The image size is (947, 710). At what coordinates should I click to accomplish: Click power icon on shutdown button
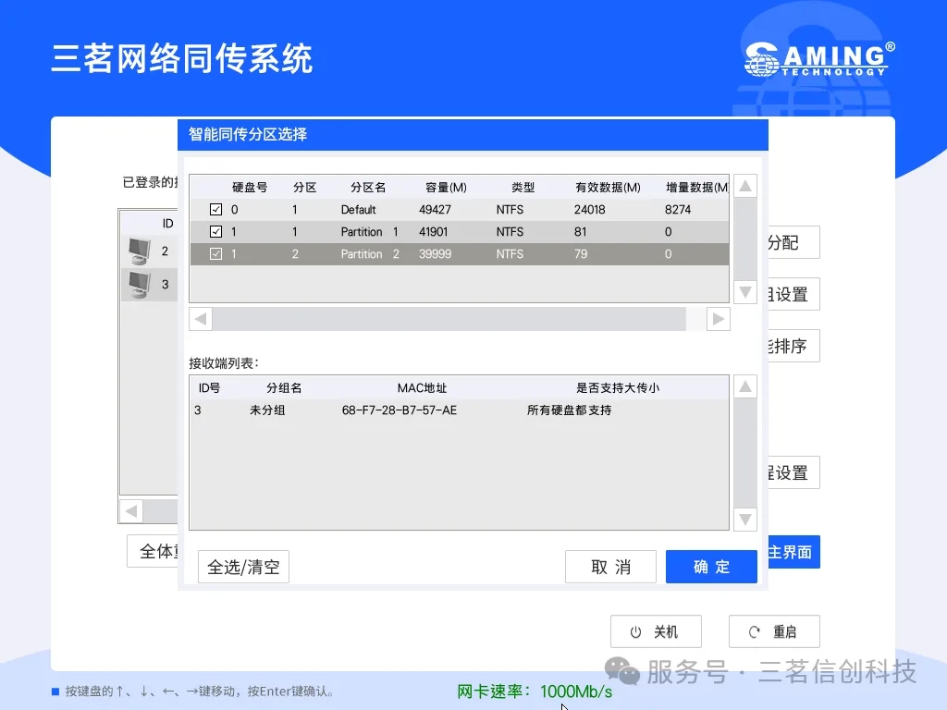pos(635,632)
